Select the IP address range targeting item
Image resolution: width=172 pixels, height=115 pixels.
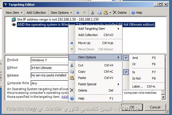(58, 19)
